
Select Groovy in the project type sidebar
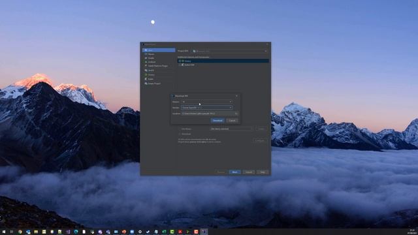tap(159, 75)
